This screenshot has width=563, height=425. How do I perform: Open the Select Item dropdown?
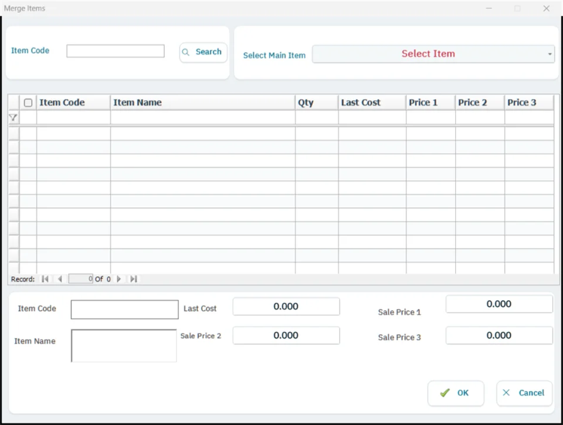433,54
